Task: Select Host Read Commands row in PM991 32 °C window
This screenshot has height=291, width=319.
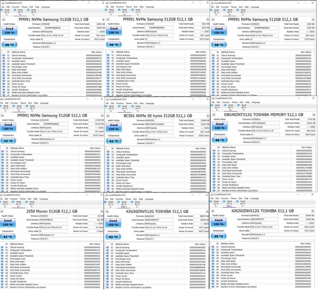Action: (52, 171)
